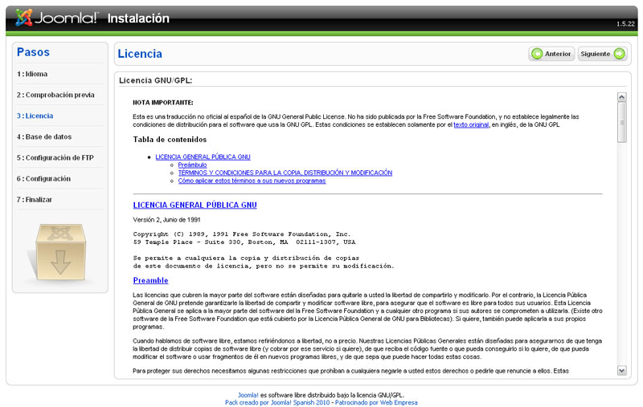Viewport: 643px width, 407px height.
Task: Click the green right arrow on Siguiente
Action: (x=619, y=54)
